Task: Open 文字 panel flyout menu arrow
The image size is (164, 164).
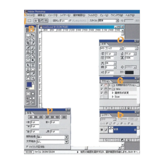Action: coord(138,44)
